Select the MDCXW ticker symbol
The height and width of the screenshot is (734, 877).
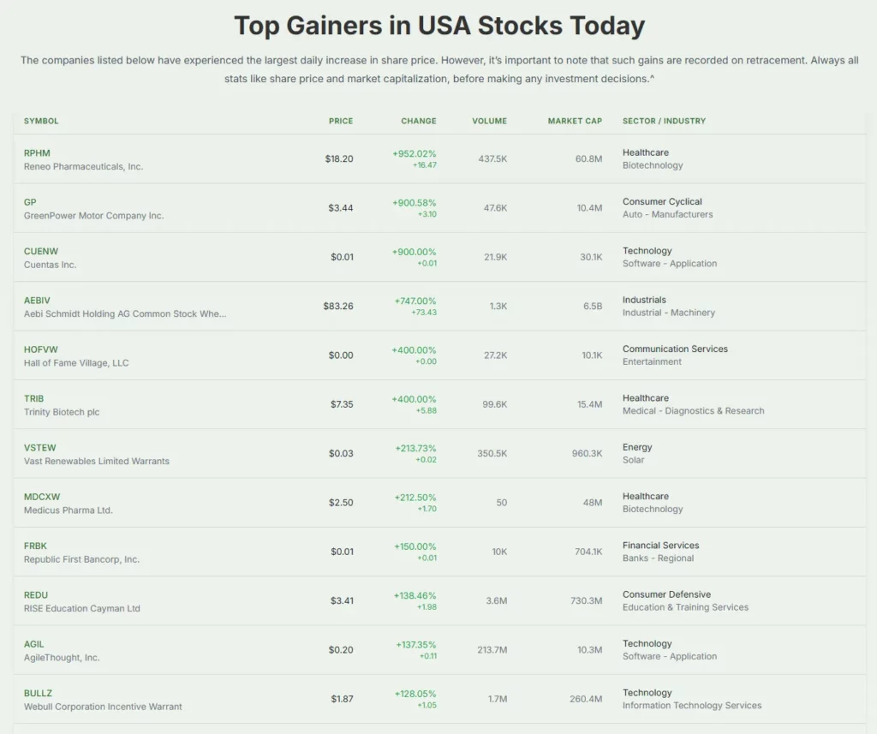point(42,497)
